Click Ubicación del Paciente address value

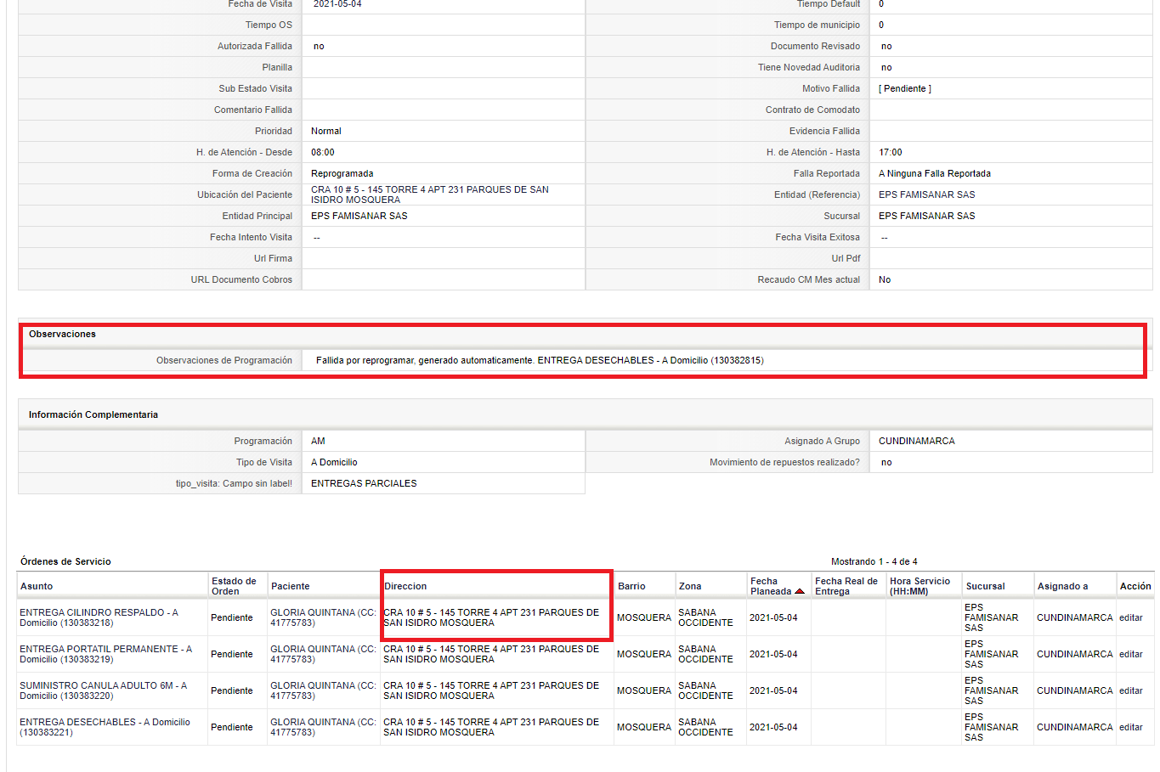click(x=430, y=194)
